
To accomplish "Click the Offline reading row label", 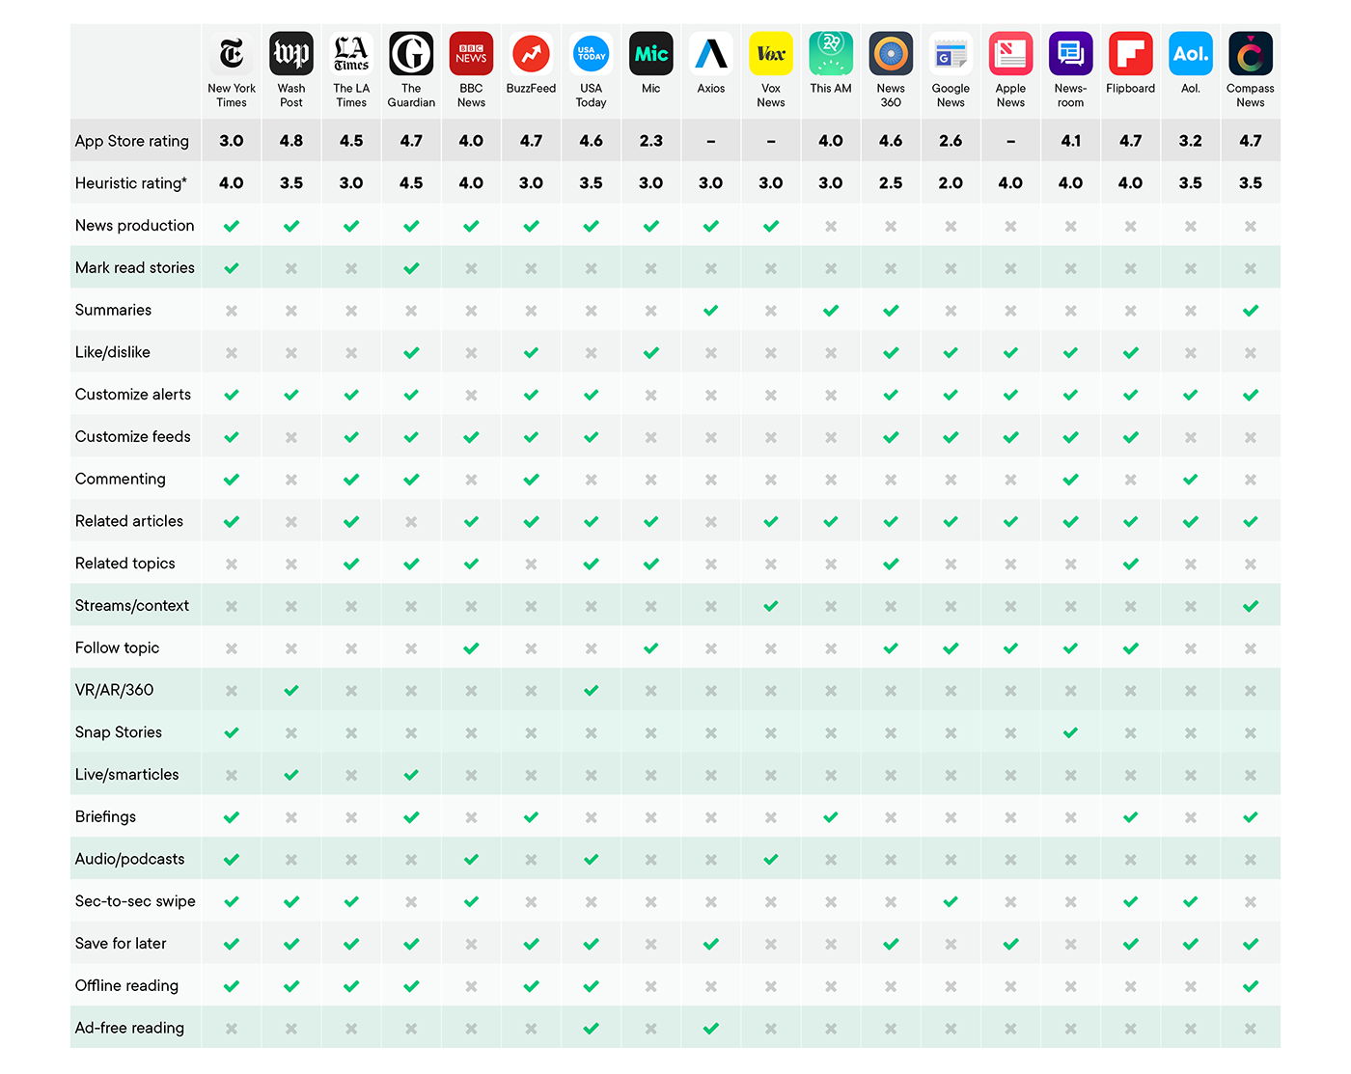I will [x=127, y=986].
